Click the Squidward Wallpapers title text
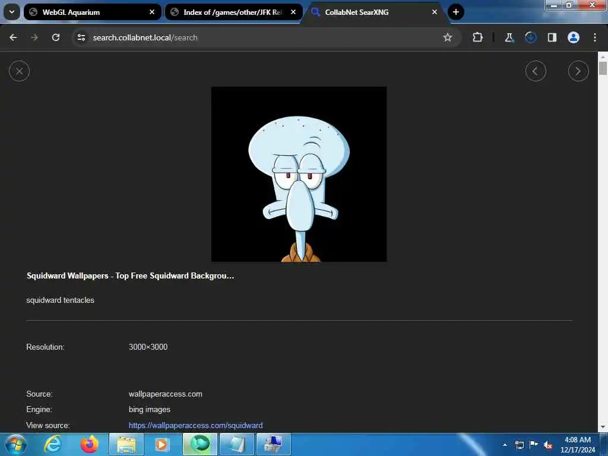Image resolution: width=608 pixels, height=456 pixels. tap(130, 275)
